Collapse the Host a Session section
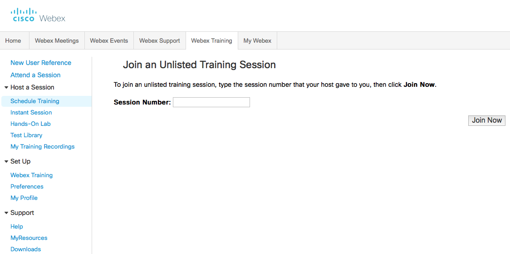The width and height of the screenshot is (510, 254). 6,87
